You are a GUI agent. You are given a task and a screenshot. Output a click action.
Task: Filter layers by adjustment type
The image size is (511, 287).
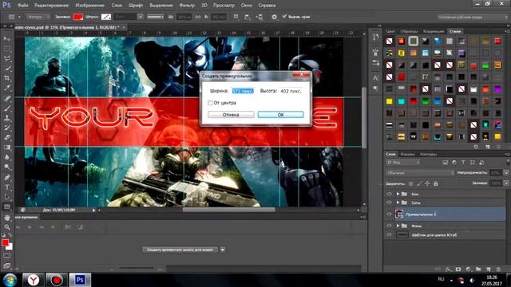point(454,163)
